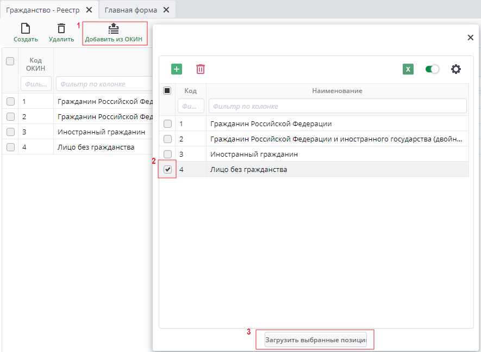The image size is (481, 352).
Task: Close the Главная форма tab
Action: [166, 10]
